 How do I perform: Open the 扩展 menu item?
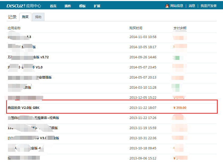pyautogui.click(x=97, y=5)
